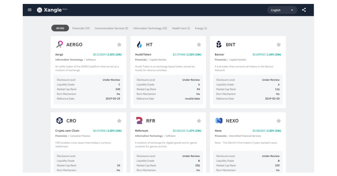Viewport: 337px width, 176px height.
Task: Select the HuobiToken flame logo
Action: (x=139, y=44)
